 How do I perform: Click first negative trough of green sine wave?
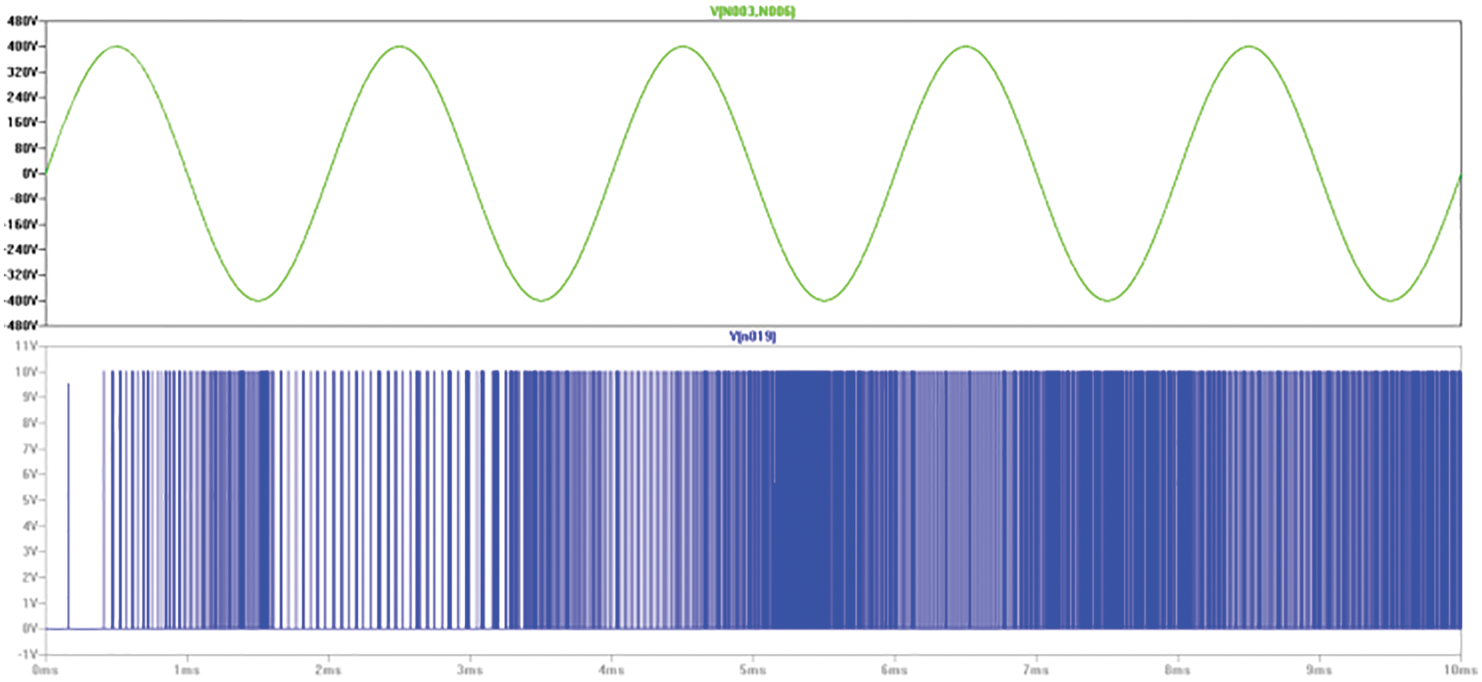(258, 300)
